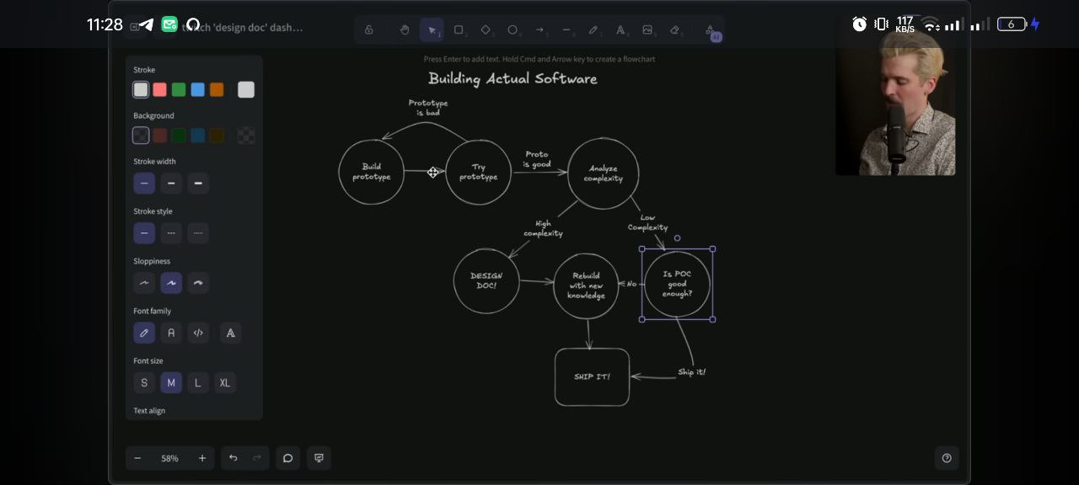Tap the Telegram icon in status bar
Screen dimensions: 1079x485
pos(145,24)
